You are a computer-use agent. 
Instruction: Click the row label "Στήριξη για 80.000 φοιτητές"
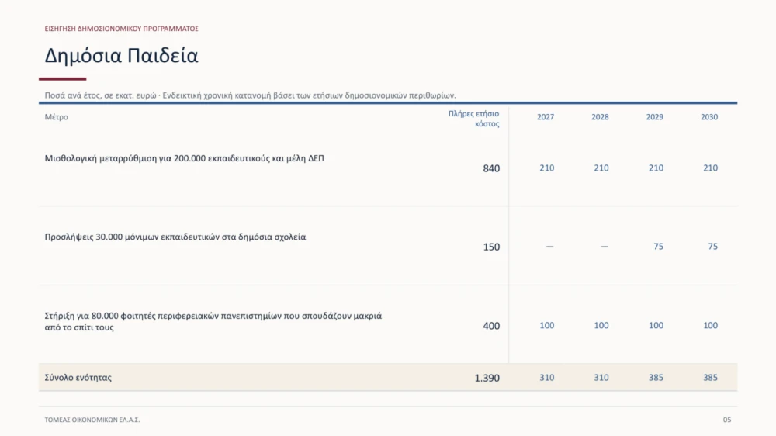click(x=213, y=322)
